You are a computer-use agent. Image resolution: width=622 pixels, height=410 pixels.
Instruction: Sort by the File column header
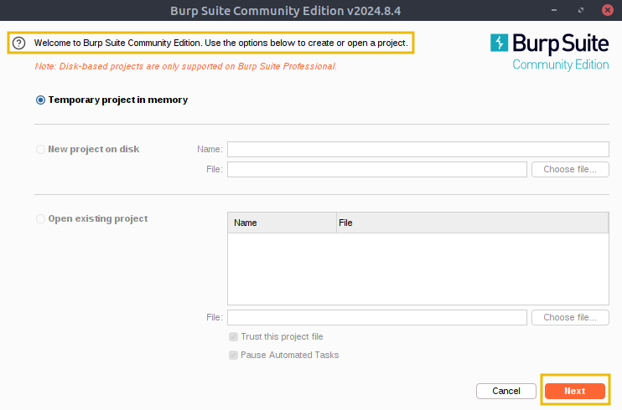472,223
